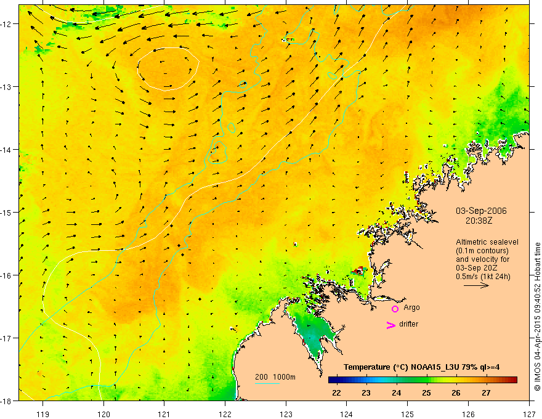Select the '03-Sep-2006' date text
The height and width of the screenshot is (419, 542).
pos(481,211)
